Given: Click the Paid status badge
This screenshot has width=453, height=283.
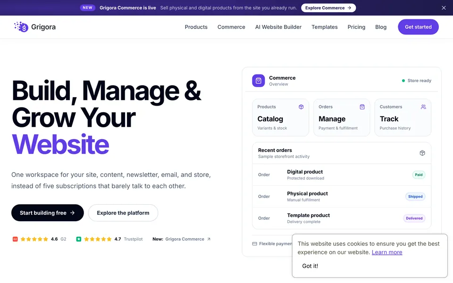Looking at the screenshot, I should tap(419, 175).
